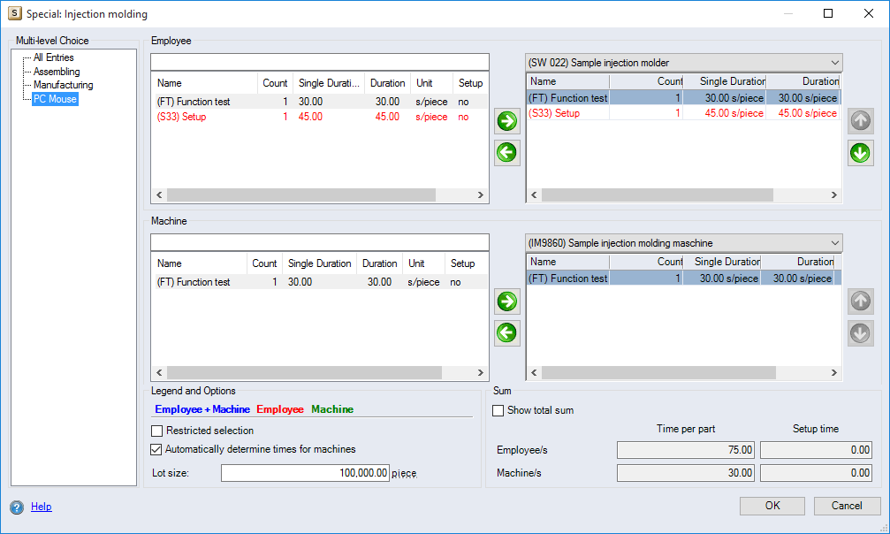Uncheck Automatically determine times for machines

(157, 449)
